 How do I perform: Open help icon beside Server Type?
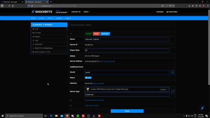pos(173,92)
